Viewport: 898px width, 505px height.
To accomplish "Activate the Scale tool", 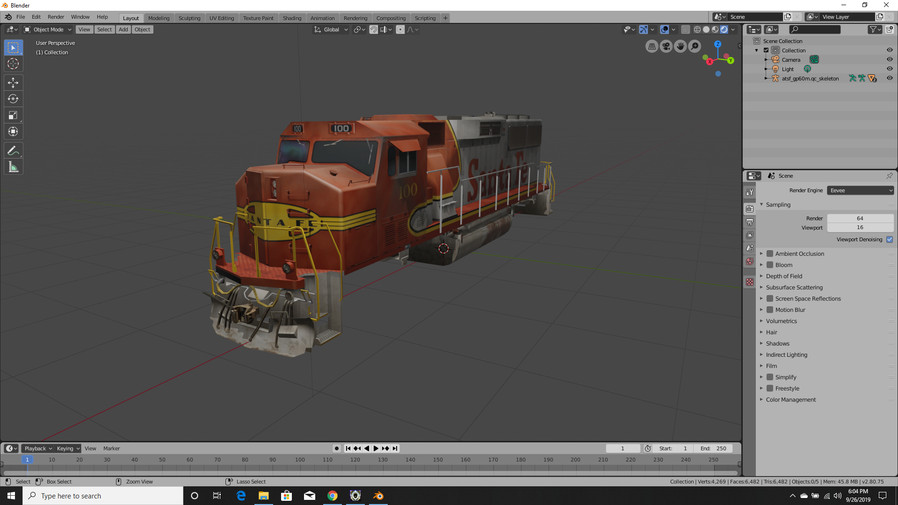I will (13, 115).
